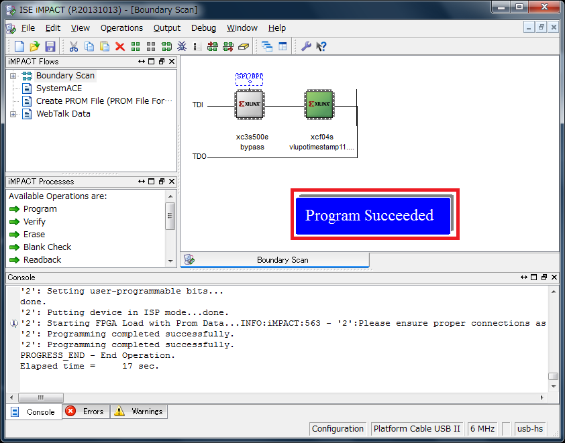
Task: Maximize the iMPACT Processes panel
Action: point(152,182)
